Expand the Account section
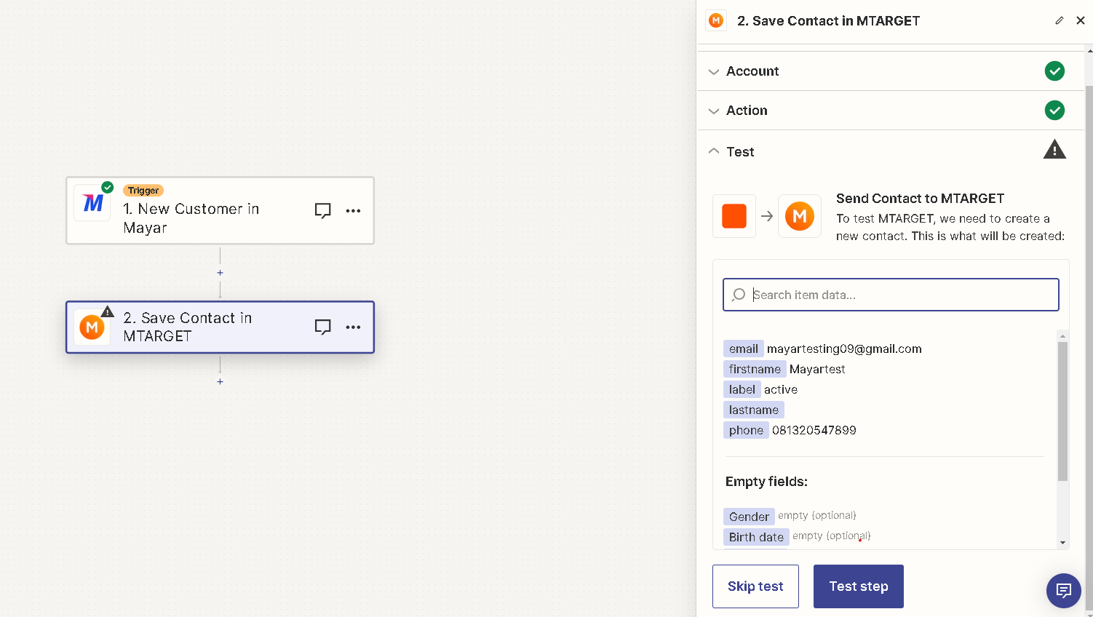1093x617 pixels. coord(891,71)
